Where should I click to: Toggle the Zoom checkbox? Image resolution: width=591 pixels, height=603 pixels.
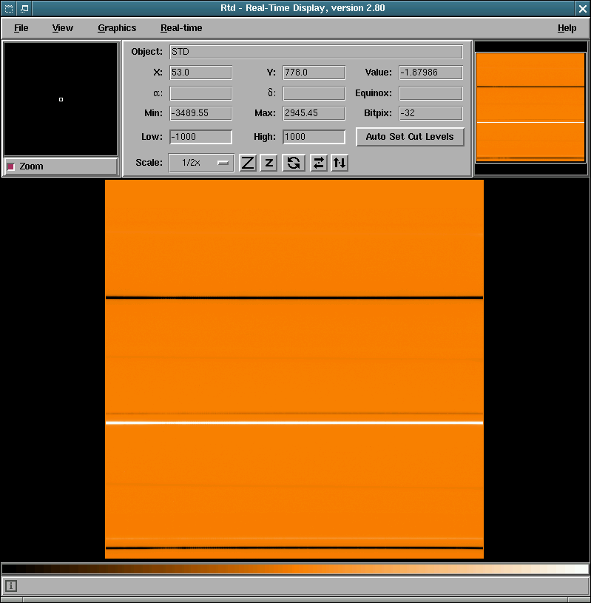point(11,166)
